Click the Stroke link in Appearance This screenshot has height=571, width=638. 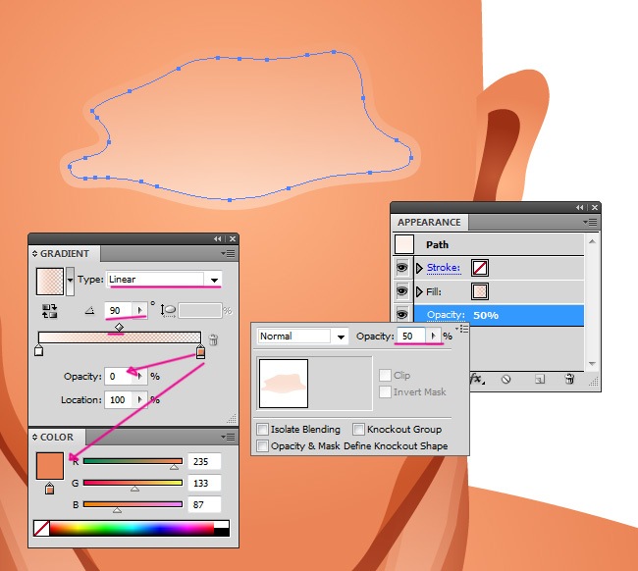pos(444,268)
